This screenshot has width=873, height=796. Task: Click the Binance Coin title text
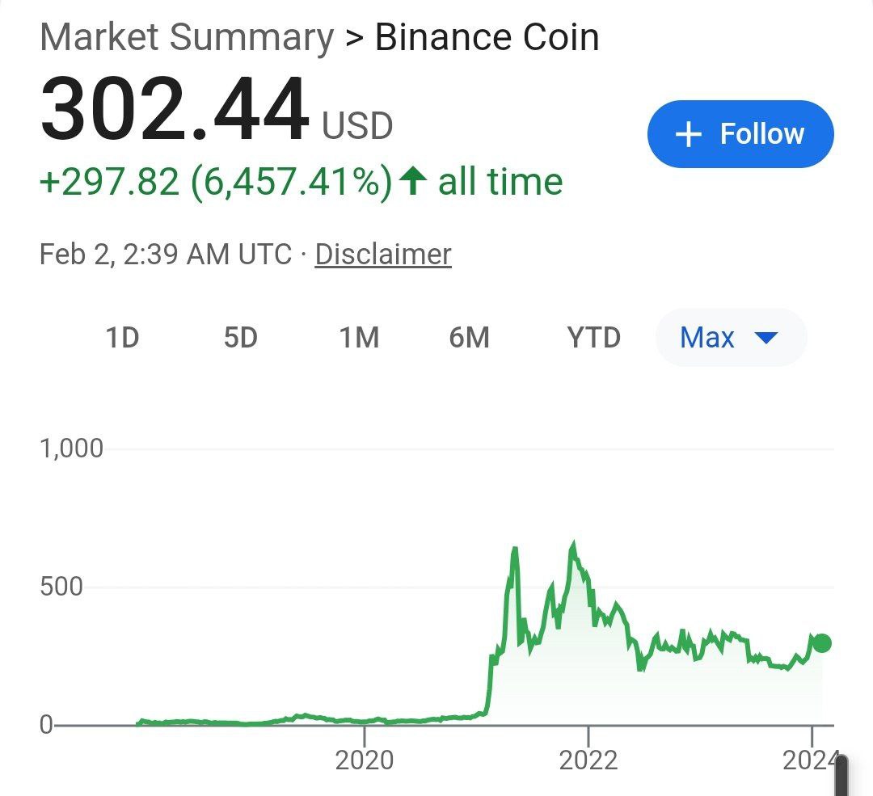pos(487,37)
